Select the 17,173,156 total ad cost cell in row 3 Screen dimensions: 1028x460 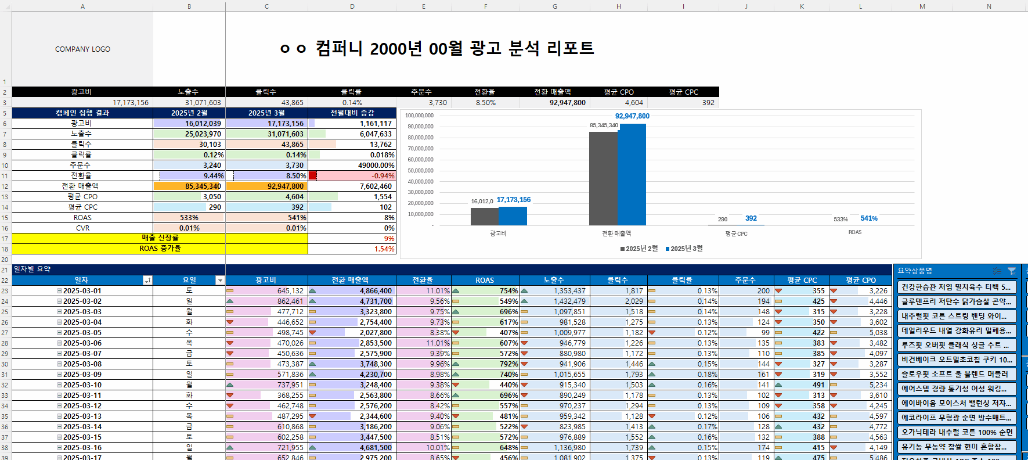coord(82,103)
